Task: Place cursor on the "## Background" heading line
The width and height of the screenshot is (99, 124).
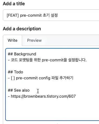Action: pyautogui.click(x=22, y=54)
